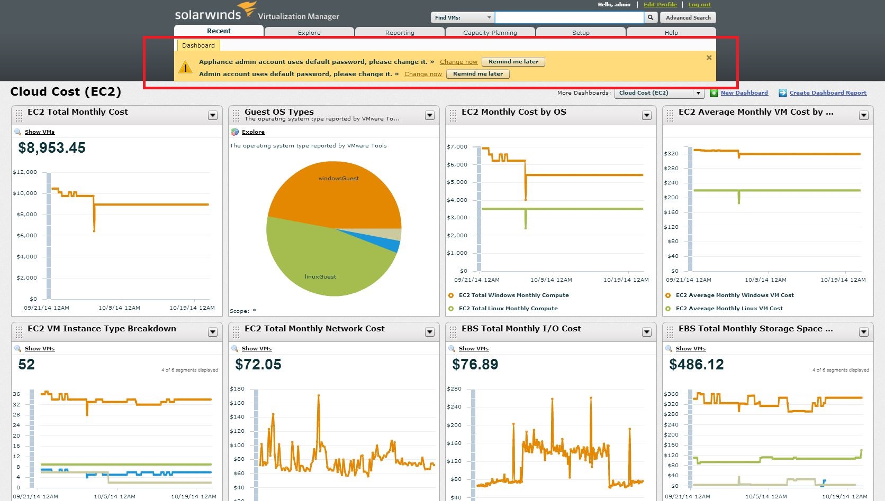
Task: Click the warning triangle icon in yellow banner
Action: coord(185,68)
